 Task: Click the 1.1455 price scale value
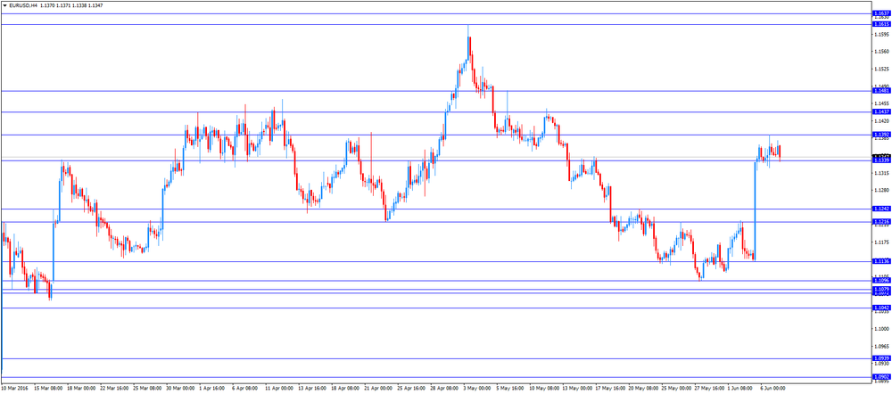(881, 103)
